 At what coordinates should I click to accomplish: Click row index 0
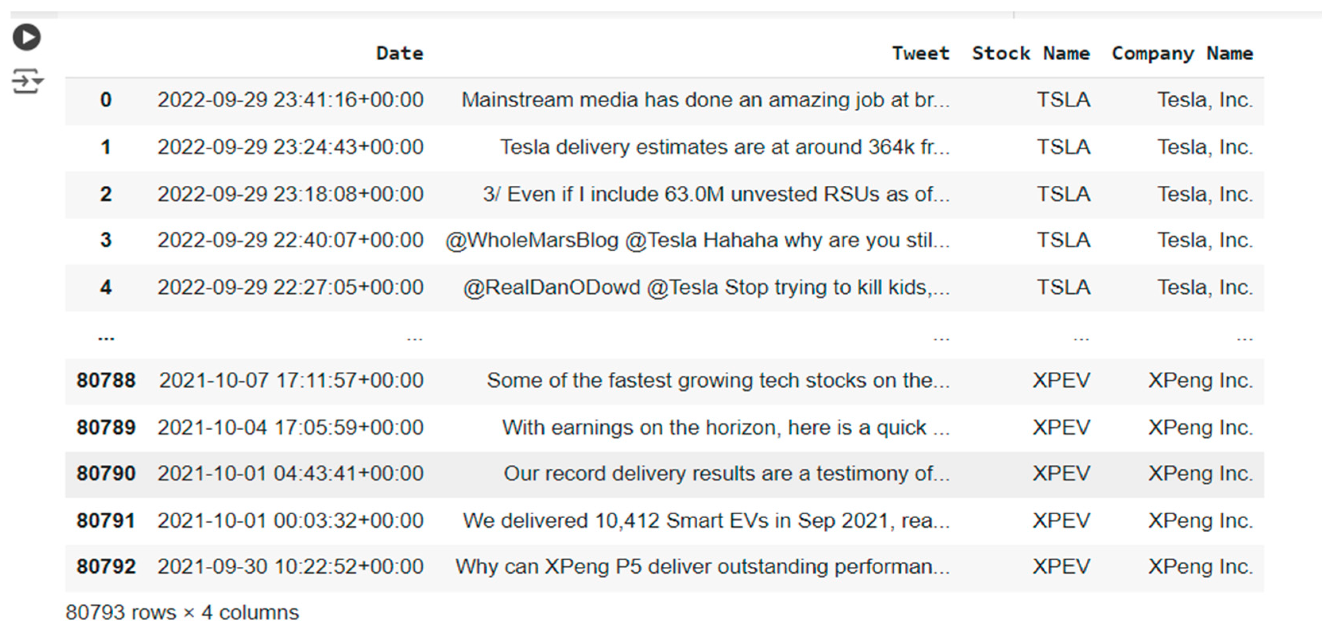tap(106, 100)
